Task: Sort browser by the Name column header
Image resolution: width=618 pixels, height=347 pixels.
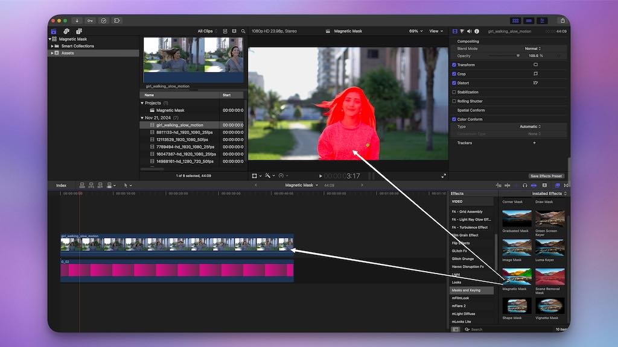Action: click(180, 95)
